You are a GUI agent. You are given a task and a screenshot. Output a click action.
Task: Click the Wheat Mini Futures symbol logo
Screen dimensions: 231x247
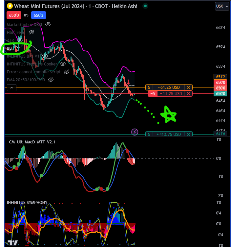10,6
